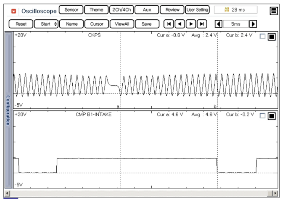Toggle the CMP B1-INTAKE empty checkbox
Screen dimensions: 283x202
pos(262,116)
